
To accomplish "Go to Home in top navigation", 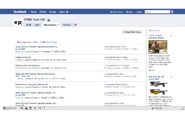I will point(34,12).
